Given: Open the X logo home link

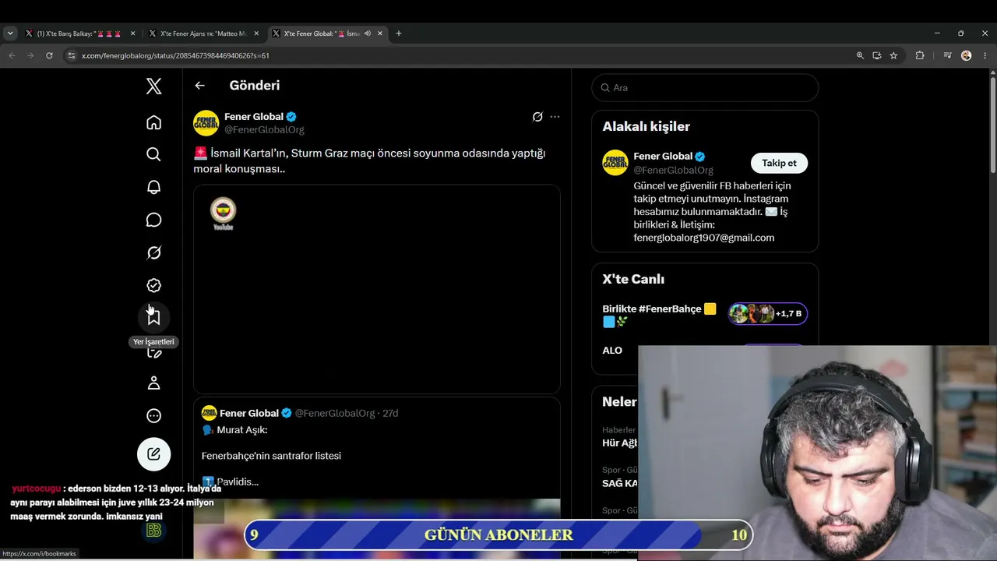Looking at the screenshot, I should (x=153, y=86).
